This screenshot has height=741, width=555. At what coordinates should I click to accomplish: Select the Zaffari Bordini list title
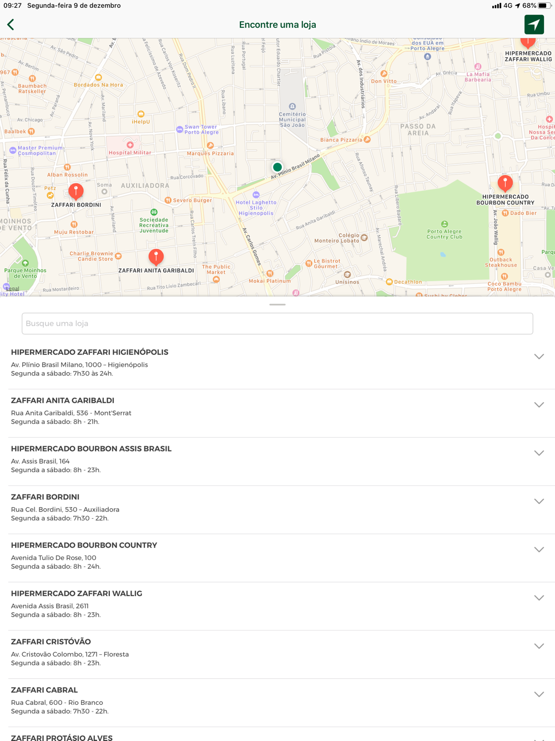click(45, 497)
